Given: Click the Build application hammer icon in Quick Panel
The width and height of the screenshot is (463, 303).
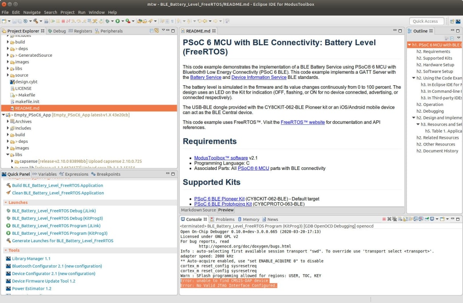Looking at the screenshot, I should pyautogui.click(x=8, y=185).
